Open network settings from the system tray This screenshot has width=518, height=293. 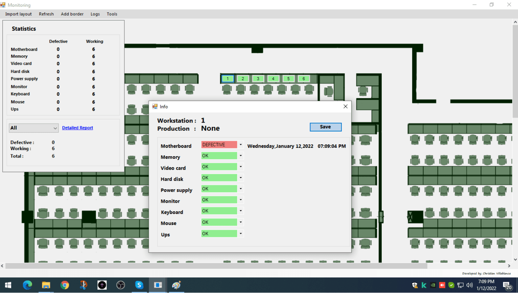(460, 285)
